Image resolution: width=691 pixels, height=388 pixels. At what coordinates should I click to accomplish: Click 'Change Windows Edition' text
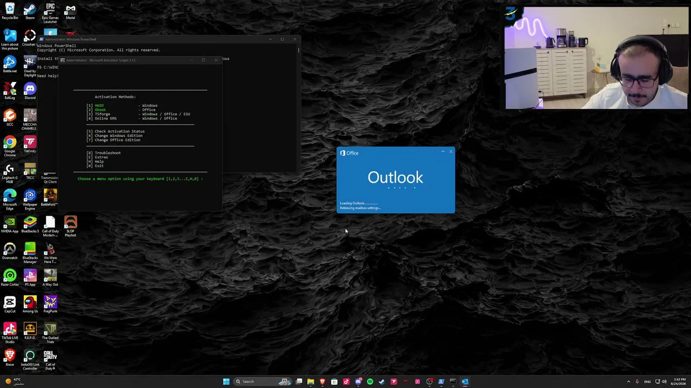point(119,136)
